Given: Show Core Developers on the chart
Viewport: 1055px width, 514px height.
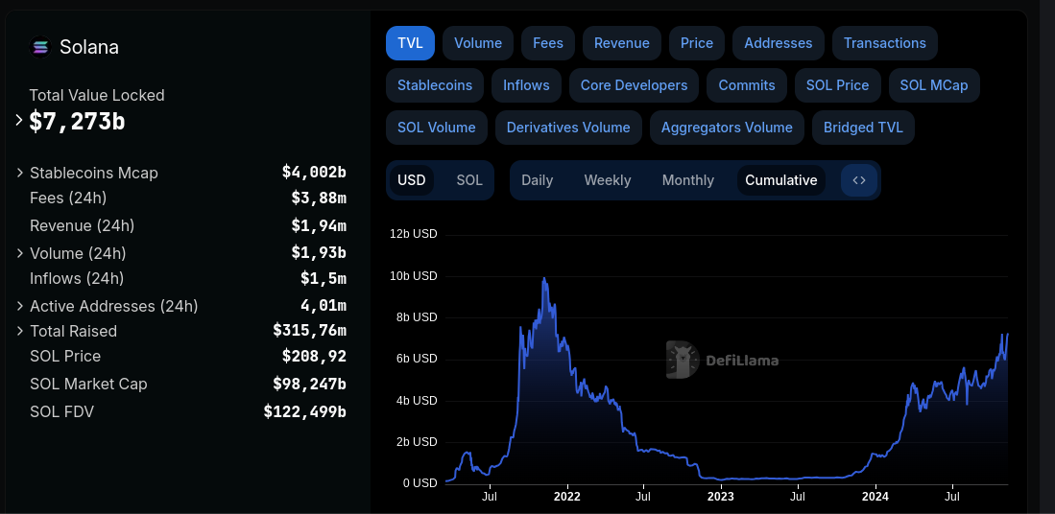Looking at the screenshot, I should [634, 85].
